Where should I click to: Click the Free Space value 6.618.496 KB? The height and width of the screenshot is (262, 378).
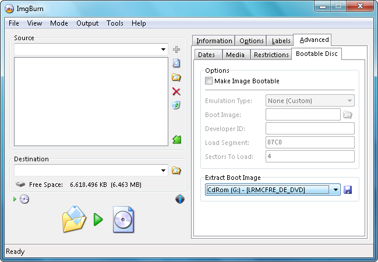89,185
